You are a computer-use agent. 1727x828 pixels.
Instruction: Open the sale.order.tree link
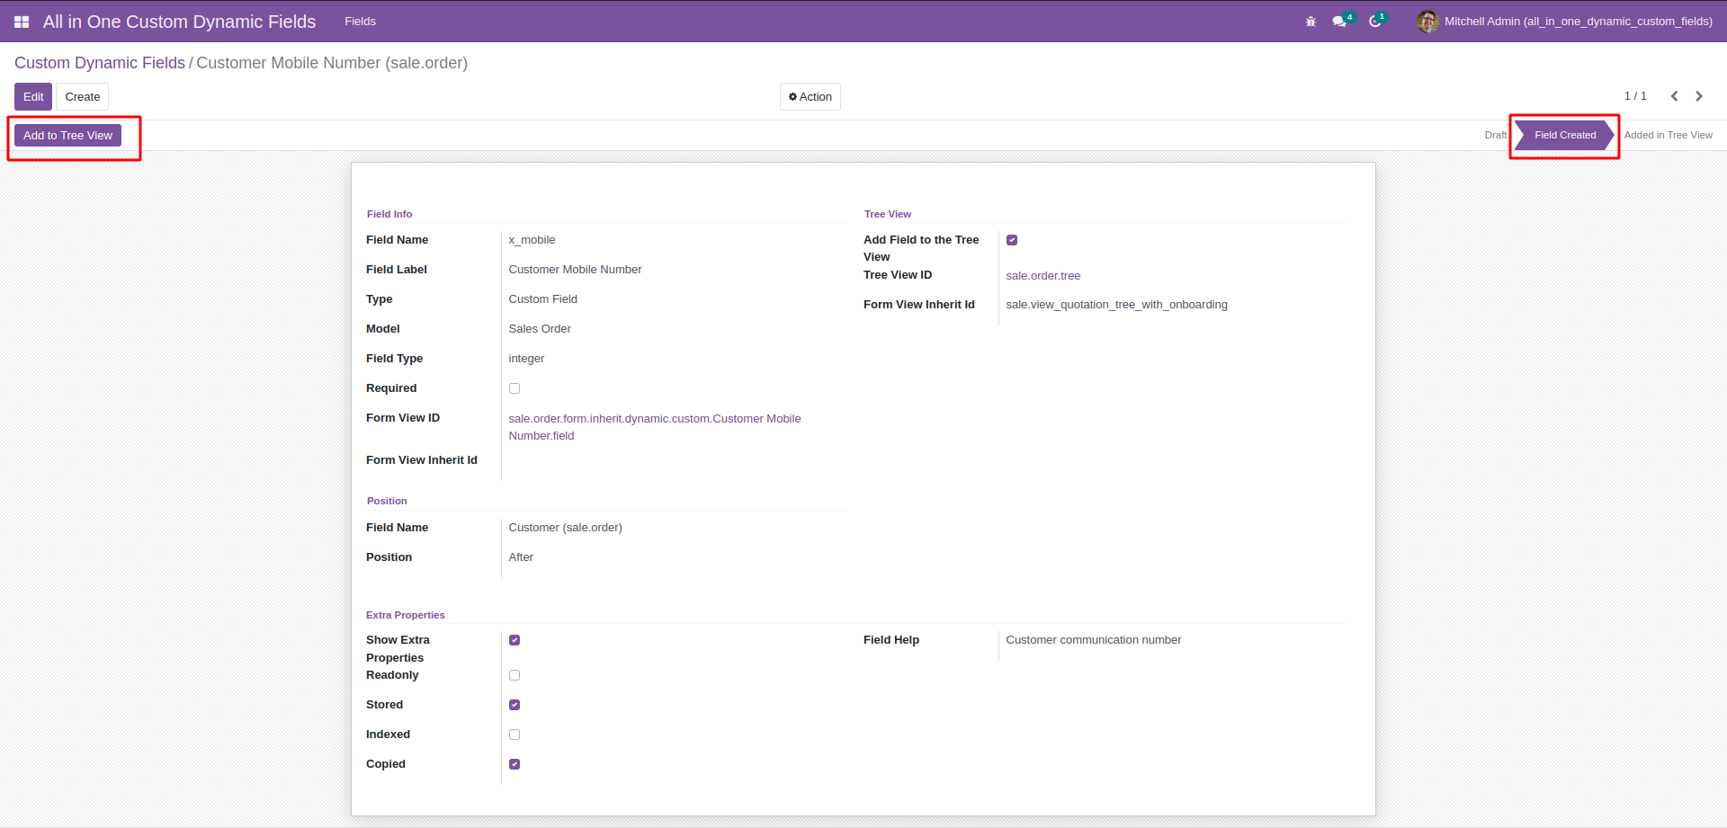[1042, 276]
